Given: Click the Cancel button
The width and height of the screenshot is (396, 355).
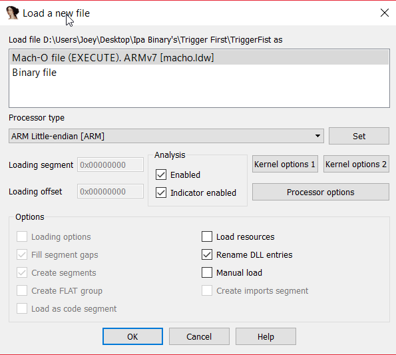Looking at the screenshot, I should click(x=199, y=336).
